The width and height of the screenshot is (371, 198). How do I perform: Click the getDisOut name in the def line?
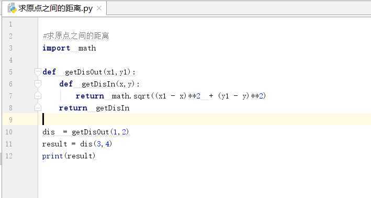click(83, 72)
